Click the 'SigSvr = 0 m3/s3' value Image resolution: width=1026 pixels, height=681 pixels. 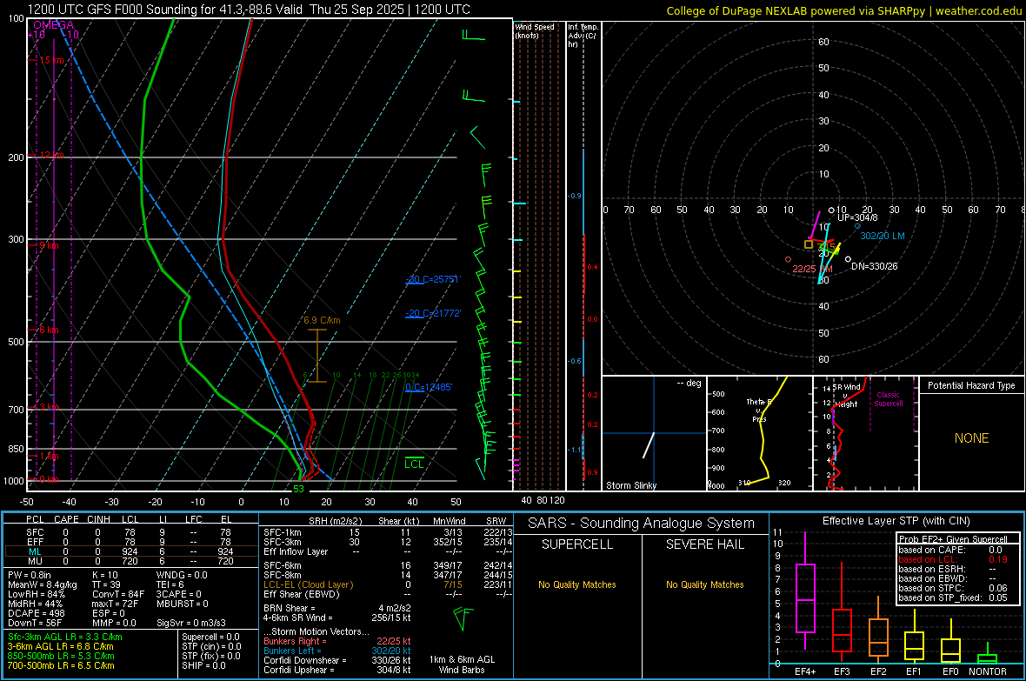tap(191, 624)
